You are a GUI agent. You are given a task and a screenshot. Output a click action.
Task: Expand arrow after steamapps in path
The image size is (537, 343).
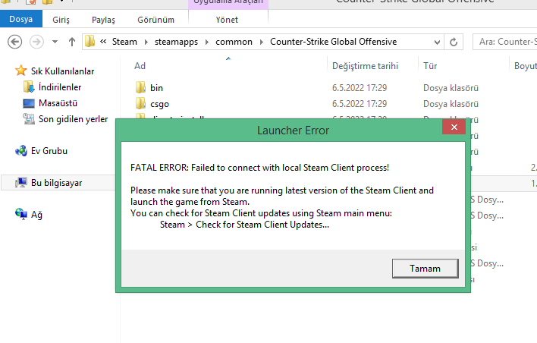207,42
